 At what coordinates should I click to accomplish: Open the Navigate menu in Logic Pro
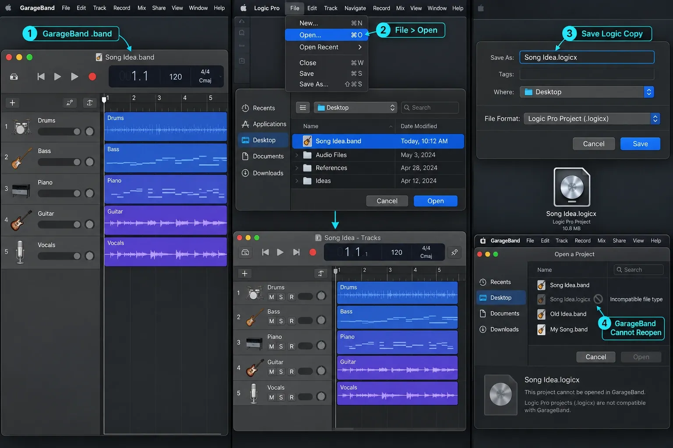[x=355, y=8]
